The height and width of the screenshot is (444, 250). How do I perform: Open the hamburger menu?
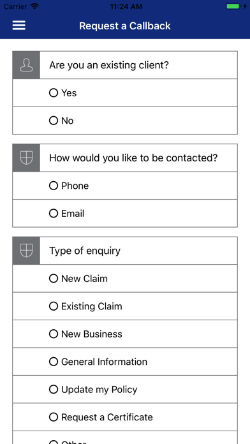click(19, 26)
